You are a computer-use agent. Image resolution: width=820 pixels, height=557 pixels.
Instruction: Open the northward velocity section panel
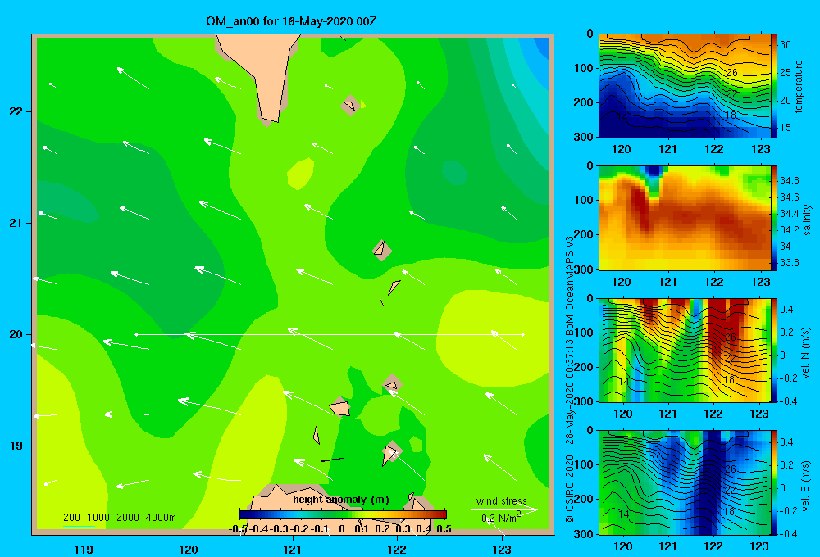[685, 350]
